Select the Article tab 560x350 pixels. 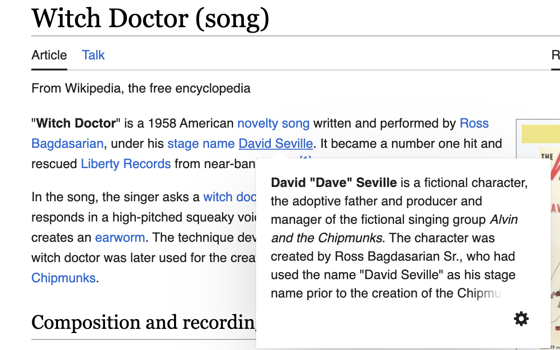coord(49,55)
